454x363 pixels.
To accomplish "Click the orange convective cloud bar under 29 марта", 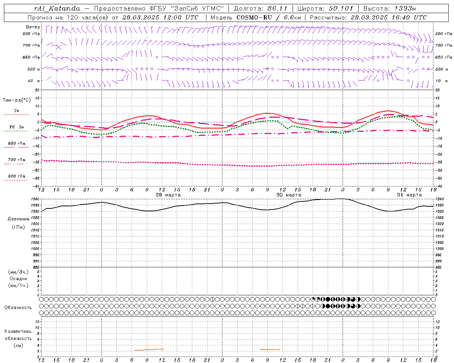I will pyautogui.click(x=149, y=350).
